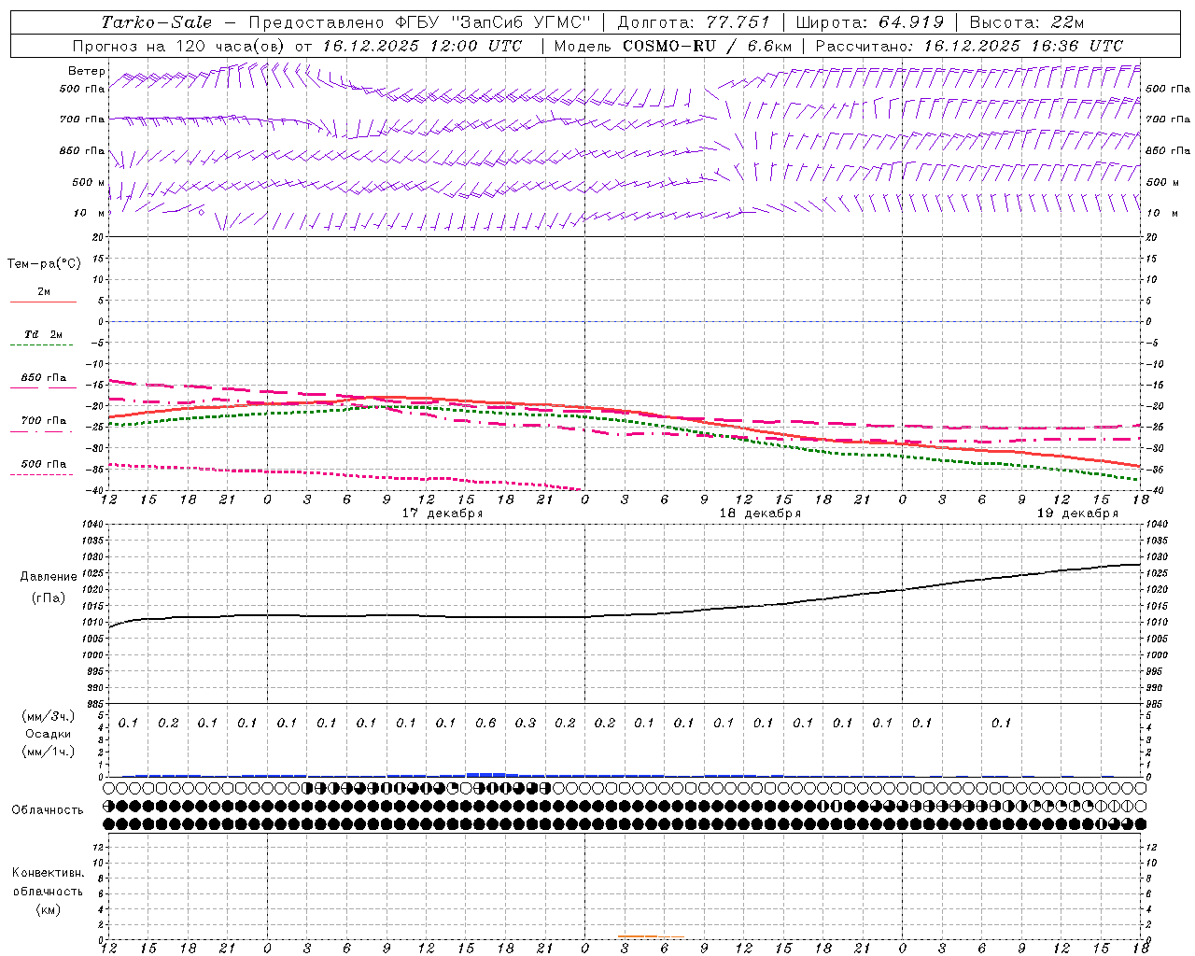Click the Широта: 64.919 latitude value
Screen dimensions: 1195x956
870,22
